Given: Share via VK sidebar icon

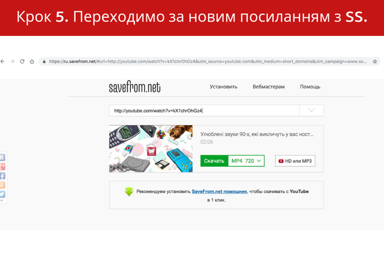Looking at the screenshot, I should 2,157.
